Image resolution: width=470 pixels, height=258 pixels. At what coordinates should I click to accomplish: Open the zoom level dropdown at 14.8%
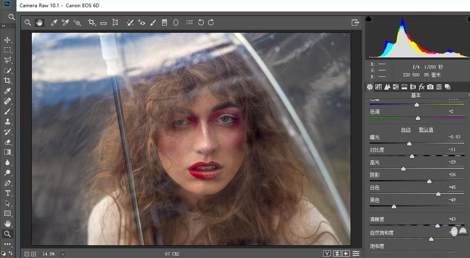point(63,253)
